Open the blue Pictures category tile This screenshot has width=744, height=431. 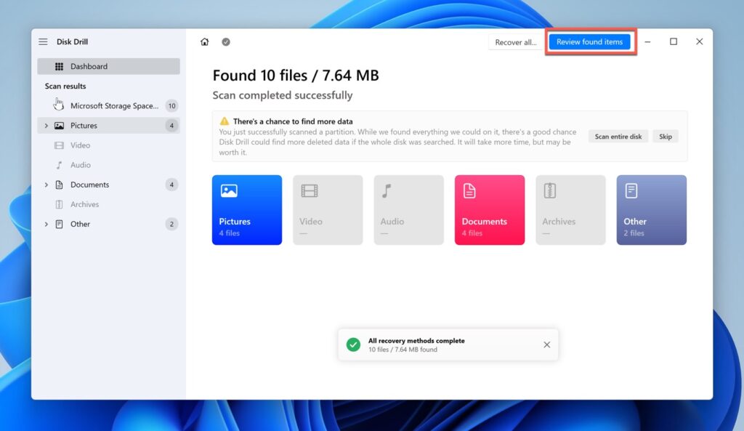pos(247,209)
